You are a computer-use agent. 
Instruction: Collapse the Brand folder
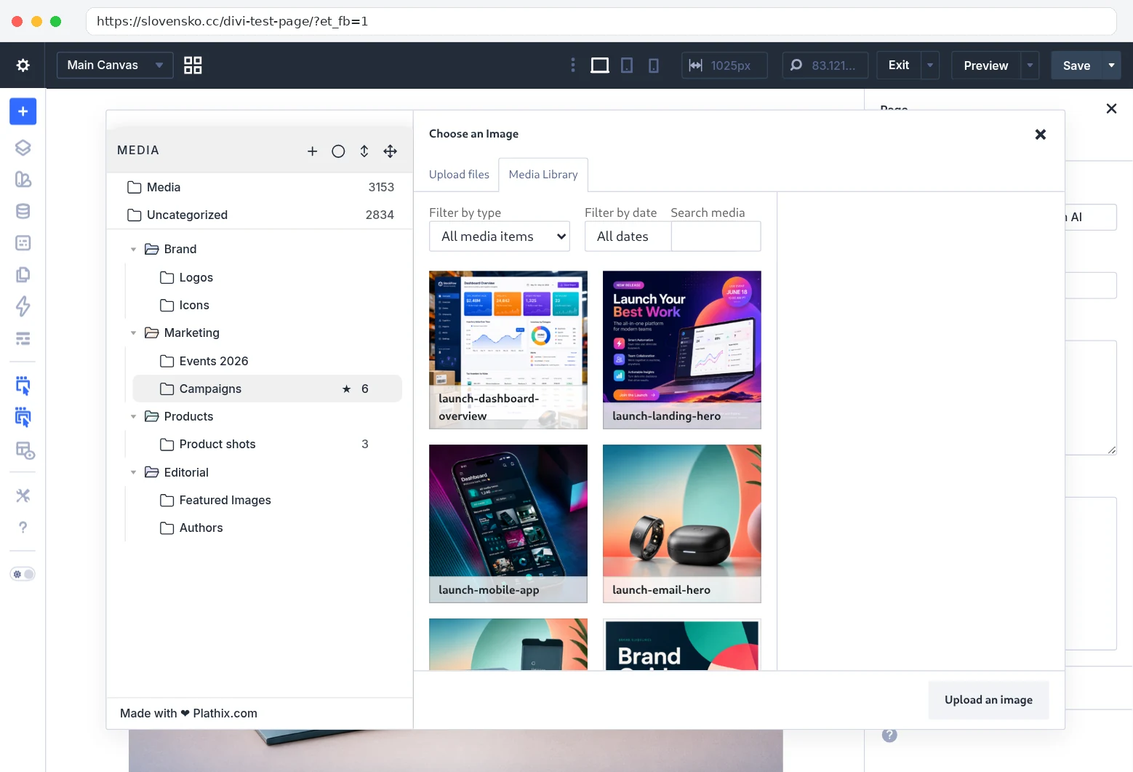133,250
